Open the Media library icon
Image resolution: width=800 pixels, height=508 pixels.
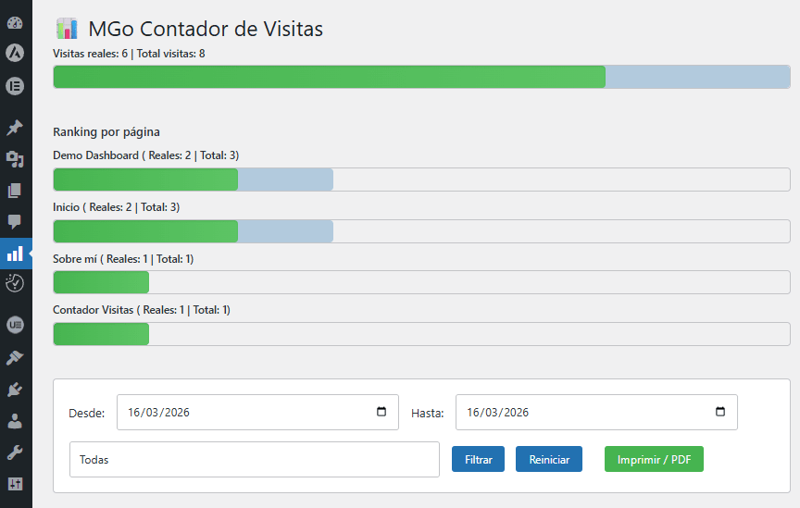(x=15, y=159)
